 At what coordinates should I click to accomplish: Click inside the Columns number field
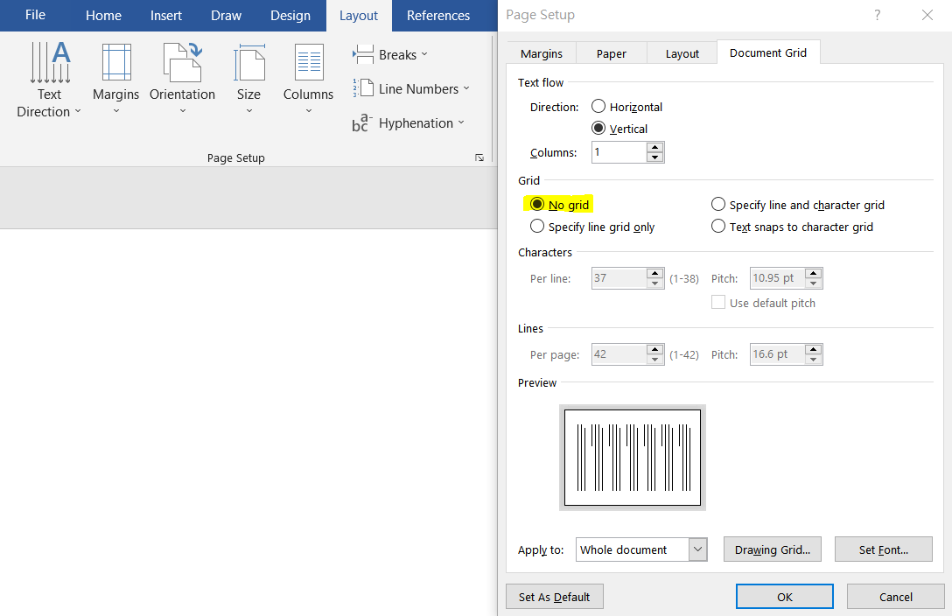[x=618, y=152]
